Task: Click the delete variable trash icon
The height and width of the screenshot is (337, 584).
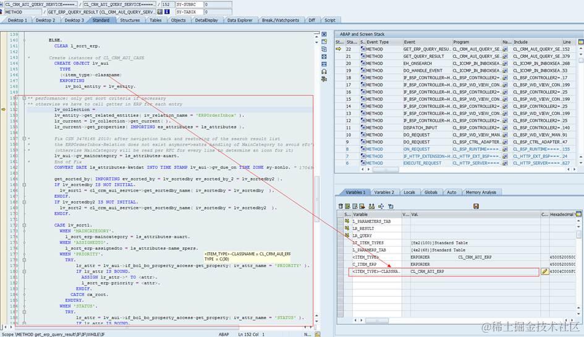Action: [341, 206]
